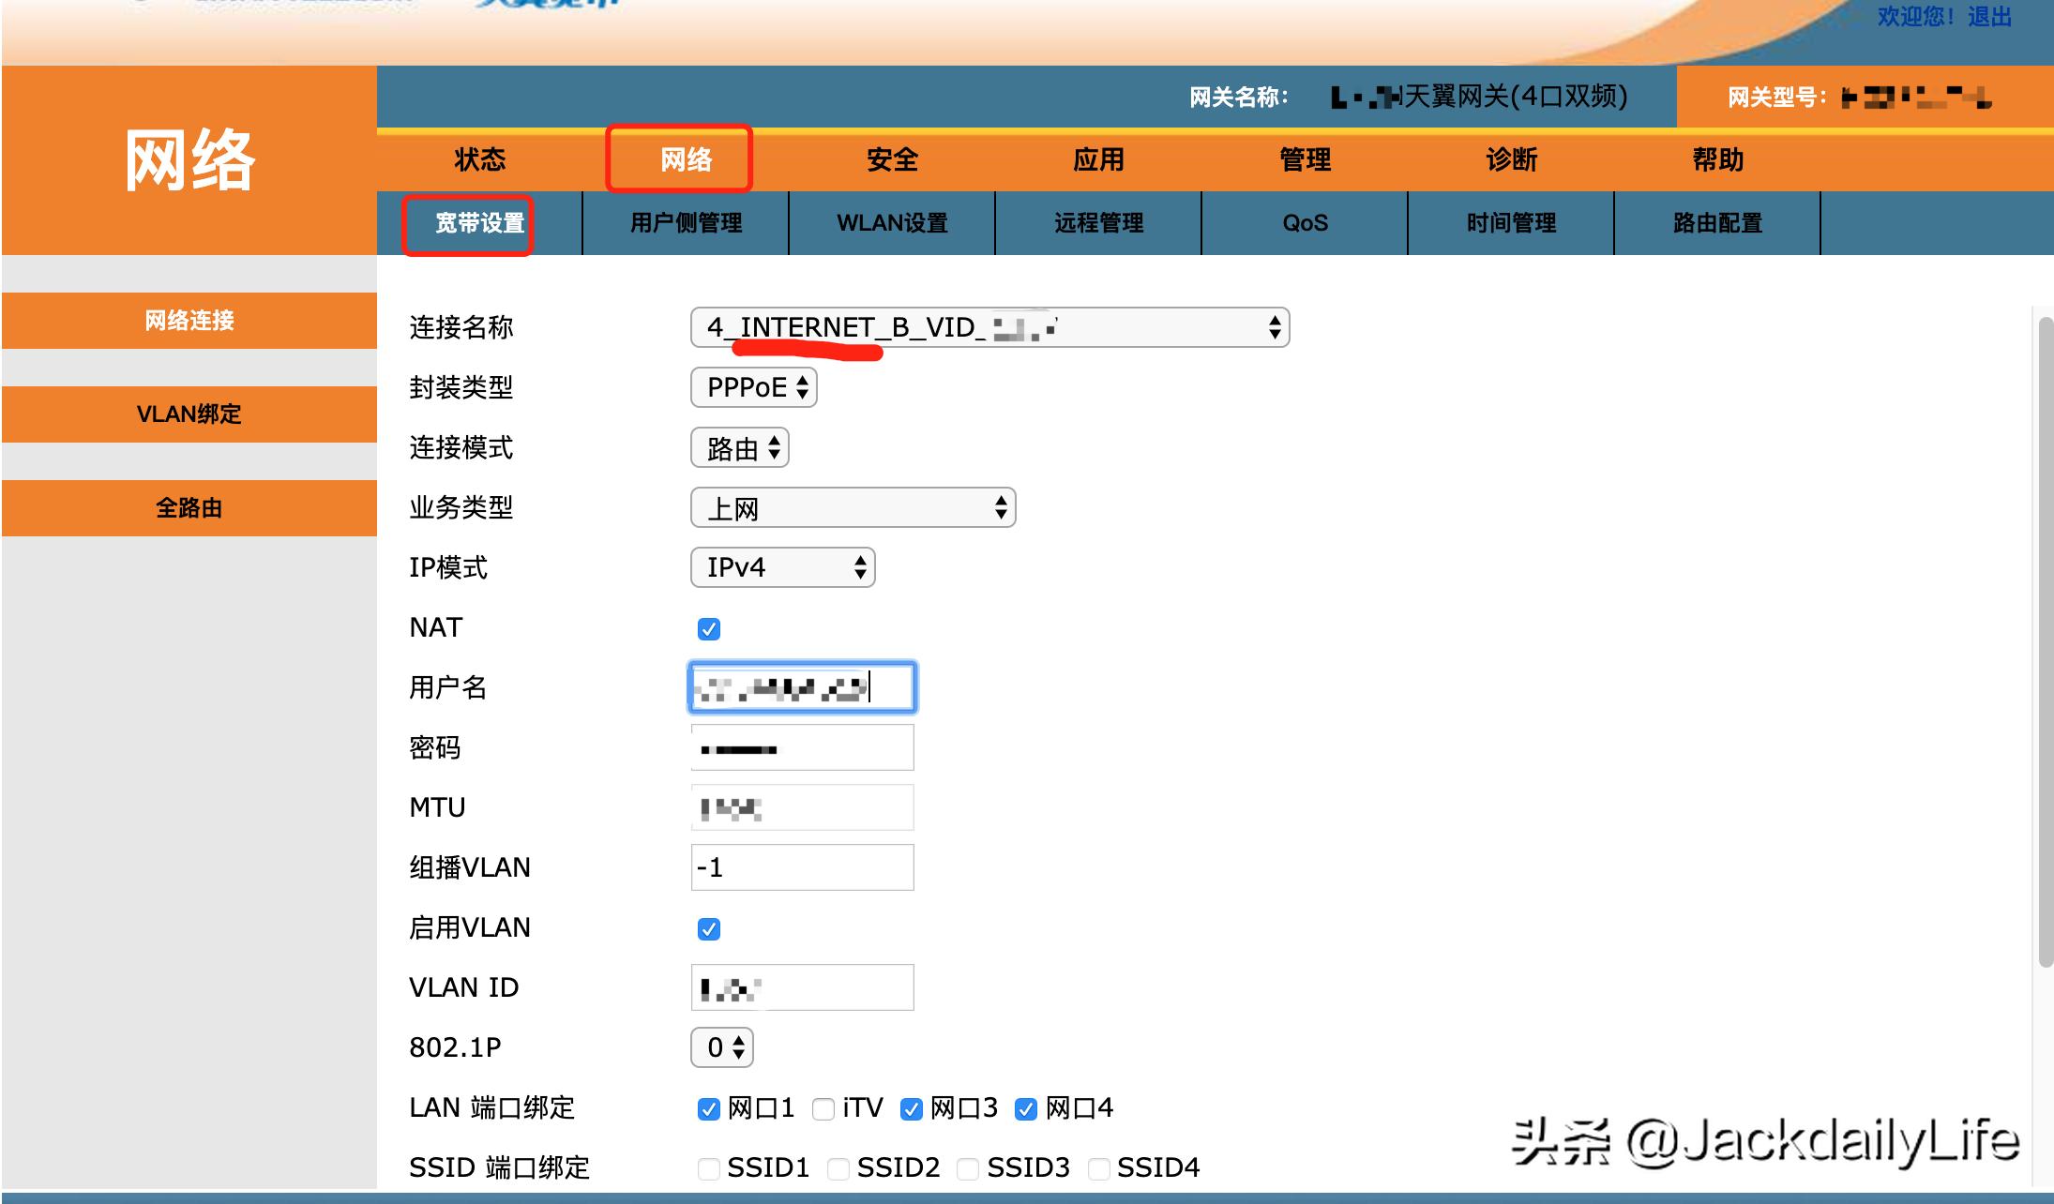Uncheck the 启用VLAN option
The image size is (2054, 1204).
708,928
